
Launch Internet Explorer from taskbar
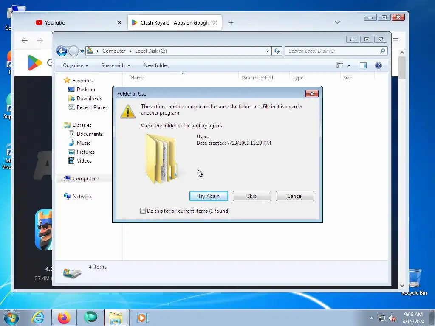[38, 318]
